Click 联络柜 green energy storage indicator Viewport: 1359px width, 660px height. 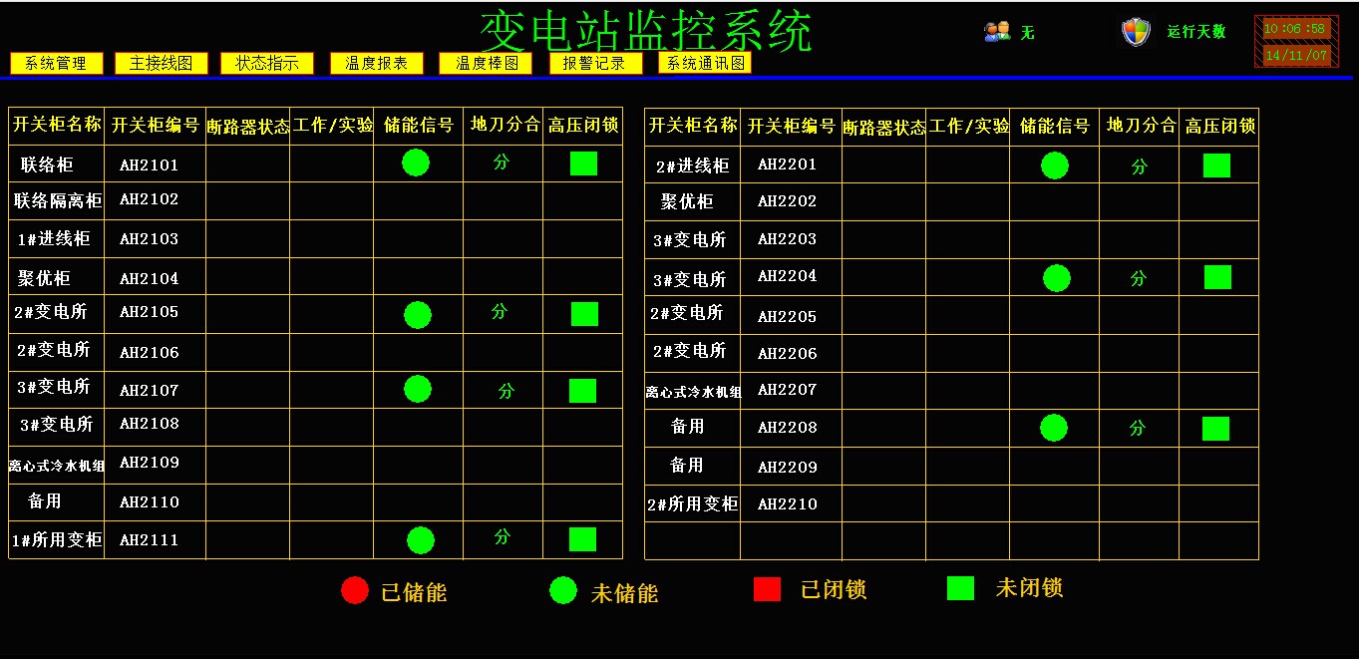click(x=416, y=163)
